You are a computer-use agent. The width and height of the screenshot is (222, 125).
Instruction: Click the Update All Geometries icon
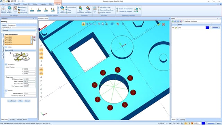point(117,9)
